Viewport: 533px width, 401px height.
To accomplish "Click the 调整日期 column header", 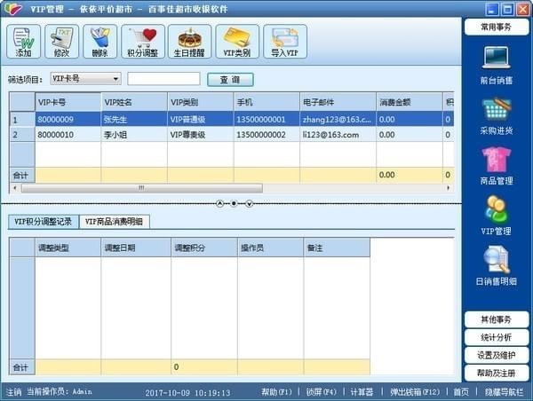I will tap(136, 248).
